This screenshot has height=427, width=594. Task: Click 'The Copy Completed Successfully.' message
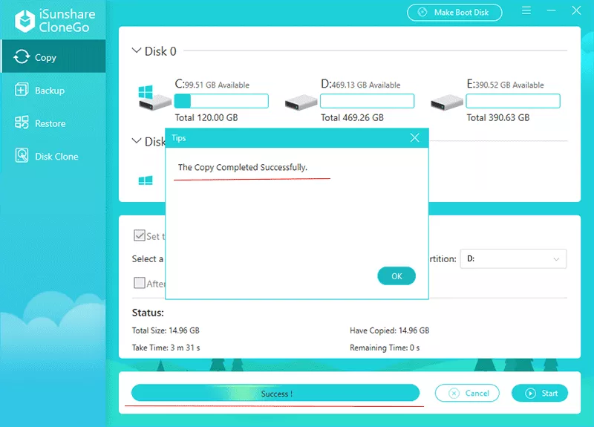[x=243, y=167]
